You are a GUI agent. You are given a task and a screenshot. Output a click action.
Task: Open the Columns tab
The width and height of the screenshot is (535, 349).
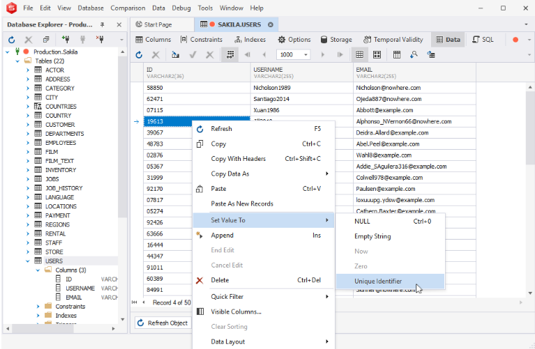(x=153, y=40)
